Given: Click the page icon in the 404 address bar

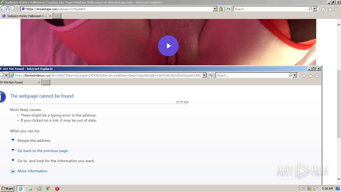Looking at the screenshot, I should (12, 75).
